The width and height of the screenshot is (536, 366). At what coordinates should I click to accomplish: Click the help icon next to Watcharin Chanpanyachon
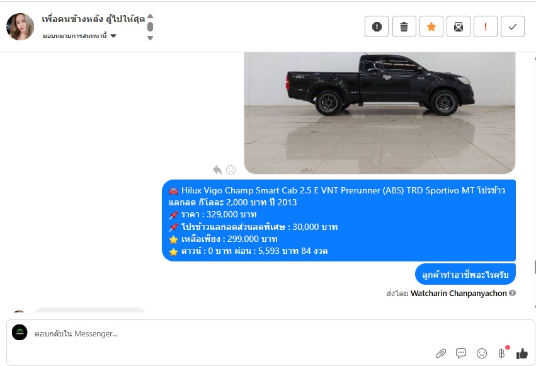click(512, 293)
